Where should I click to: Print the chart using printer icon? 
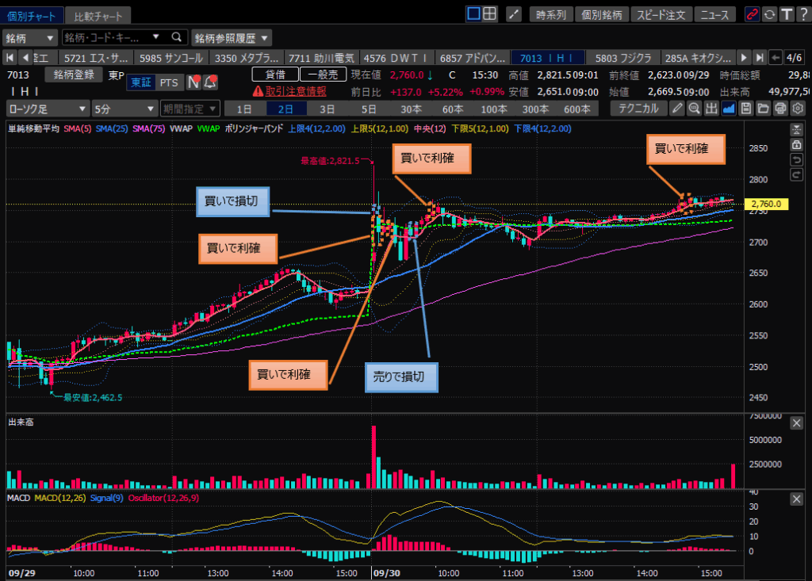tap(779, 109)
